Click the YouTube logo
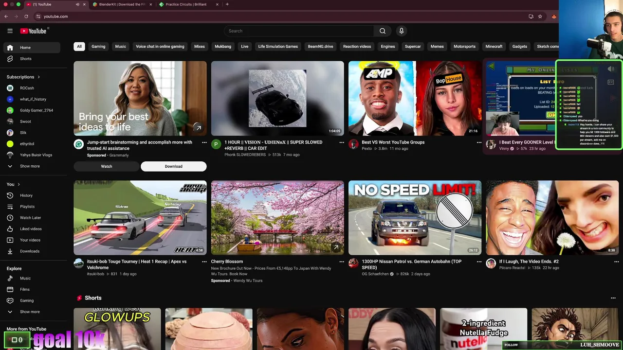Screen dimensions: 623x350 coord(33,31)
